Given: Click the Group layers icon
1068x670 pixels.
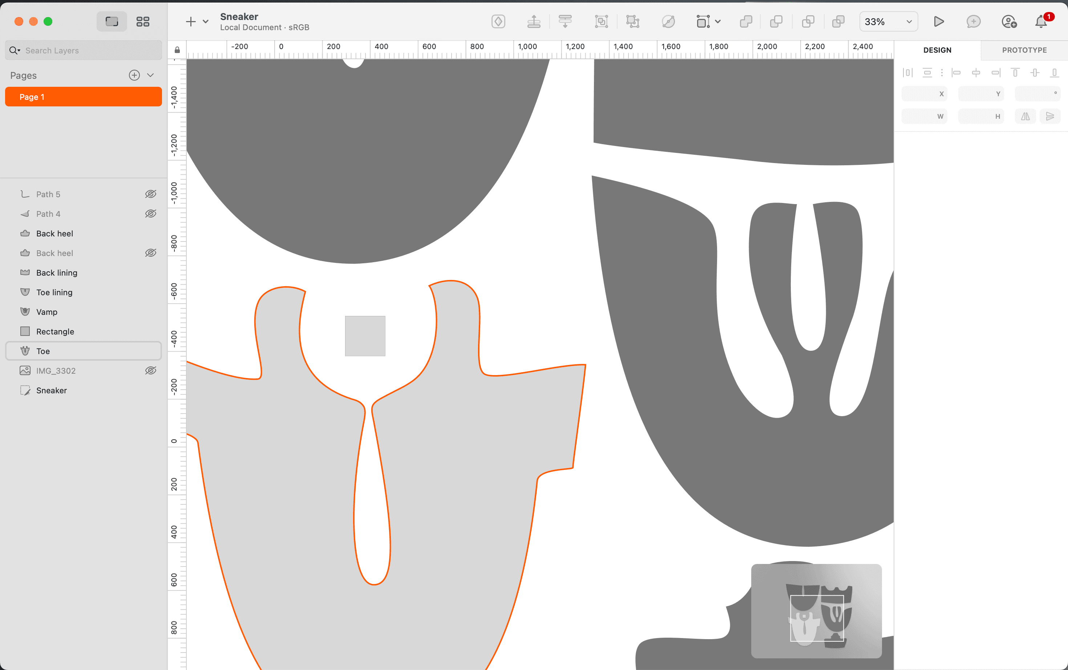Looking at the screenshot, I should [x=601, y=21].
